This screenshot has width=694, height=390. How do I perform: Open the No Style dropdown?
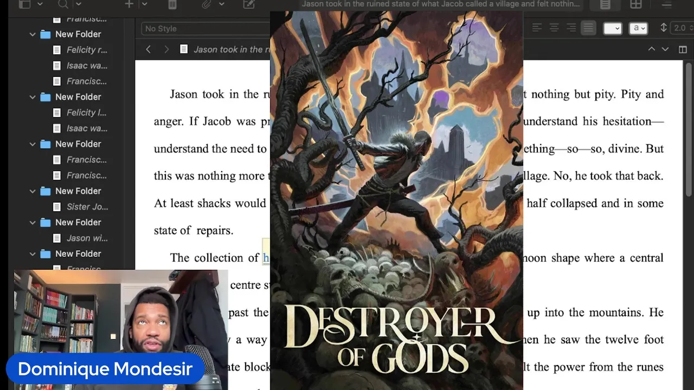(x=206, y=28)
